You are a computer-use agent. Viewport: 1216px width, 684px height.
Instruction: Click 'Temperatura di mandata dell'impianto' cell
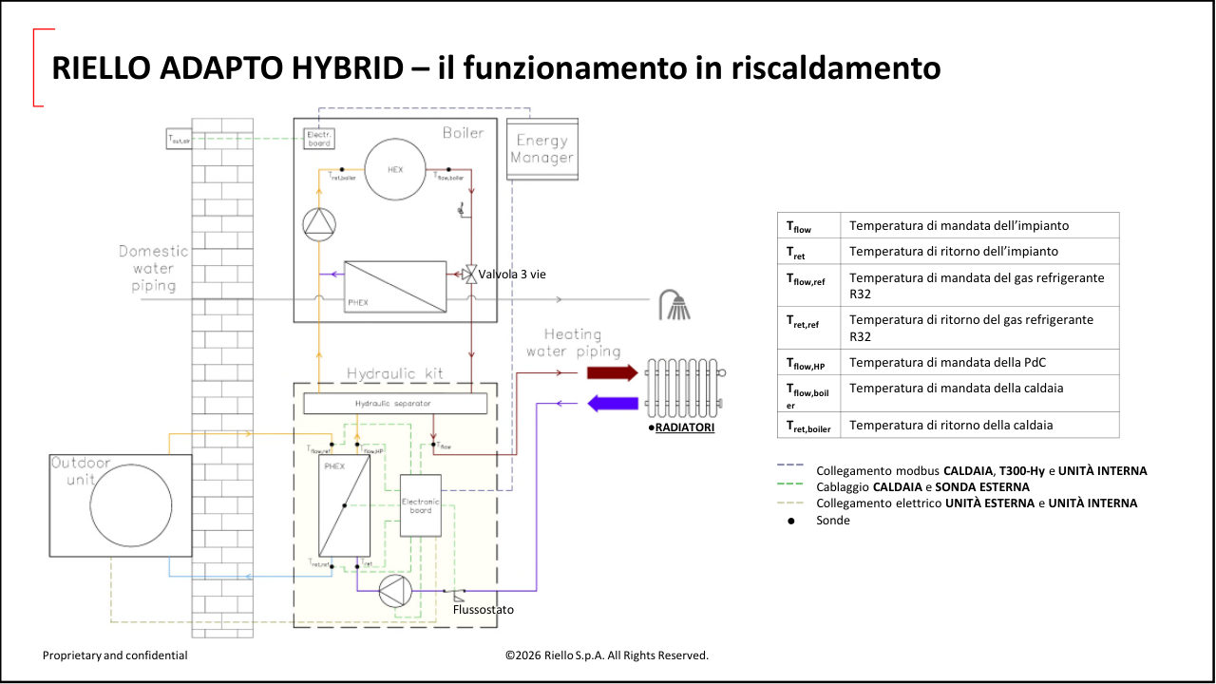(x=979, y=225)
